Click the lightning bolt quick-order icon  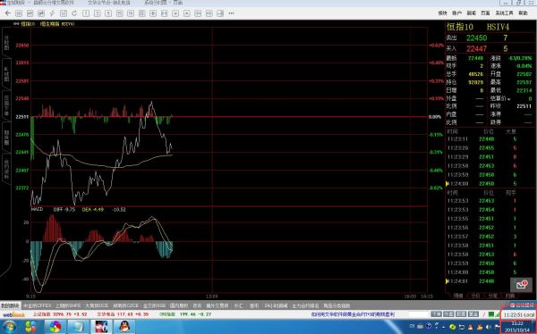click(x=52, y=13)
